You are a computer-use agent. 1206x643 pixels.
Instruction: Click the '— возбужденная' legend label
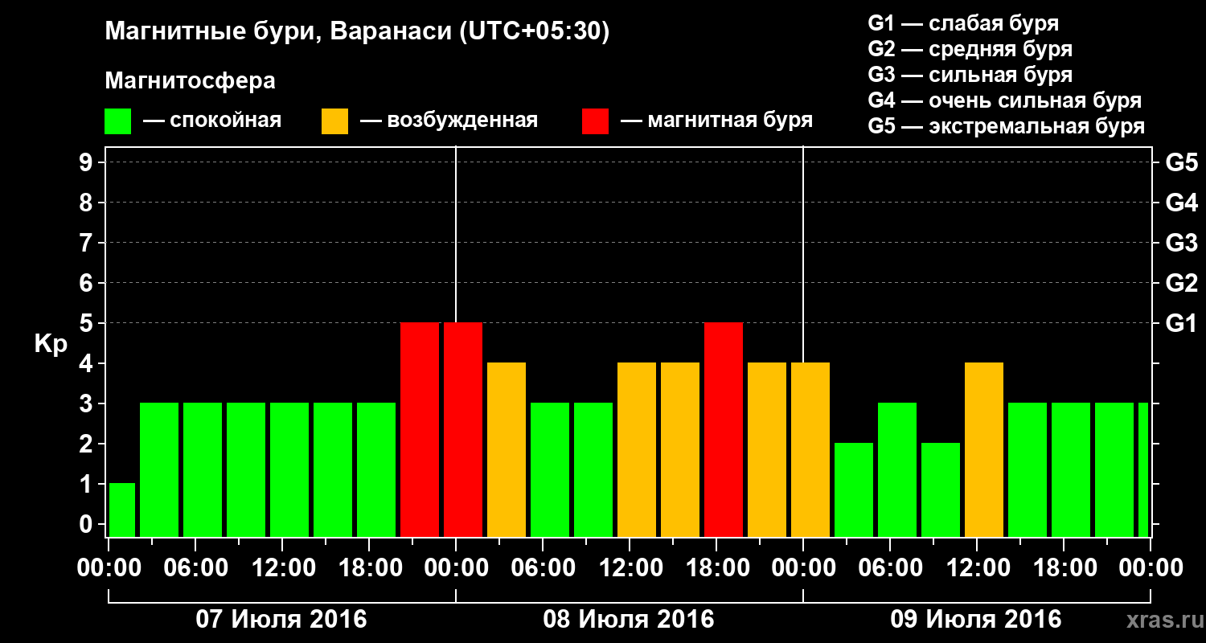449,121
